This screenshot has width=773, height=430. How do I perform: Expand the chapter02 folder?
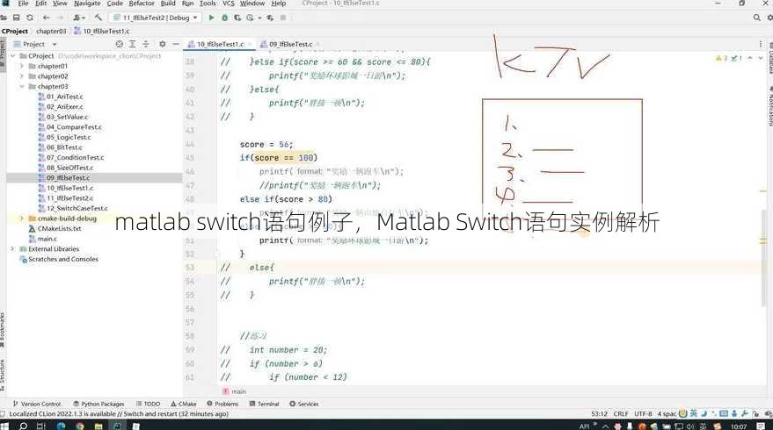tap(21, 76)
